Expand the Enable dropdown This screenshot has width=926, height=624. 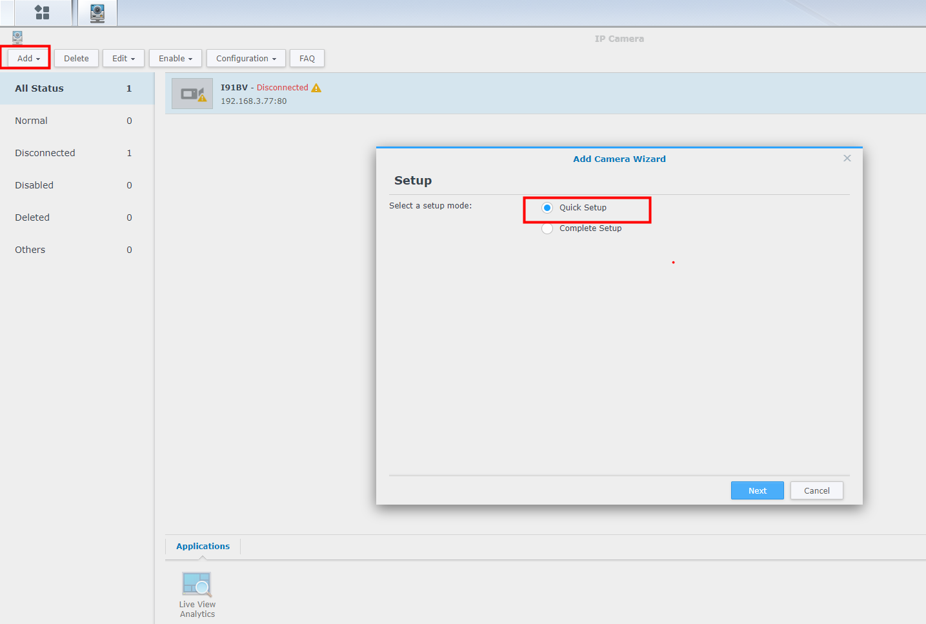pos(176,58)
